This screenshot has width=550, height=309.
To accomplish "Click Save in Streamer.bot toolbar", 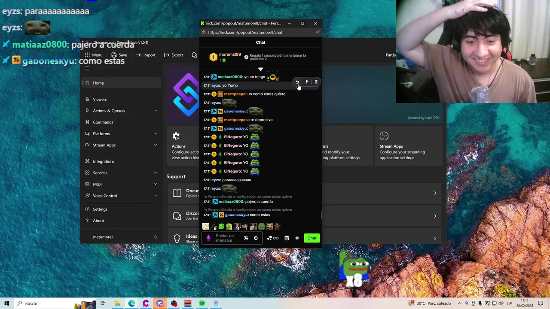I will (119, 55).
